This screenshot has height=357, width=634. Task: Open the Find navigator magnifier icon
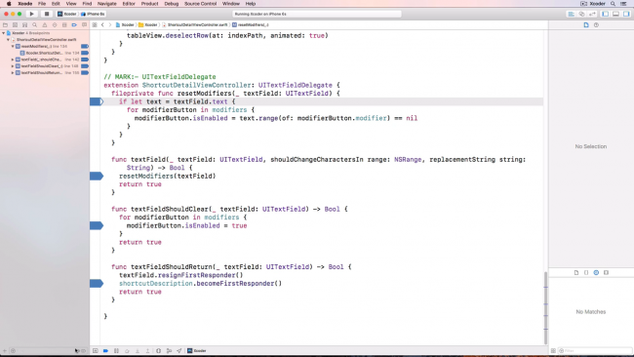coord(35,25)
